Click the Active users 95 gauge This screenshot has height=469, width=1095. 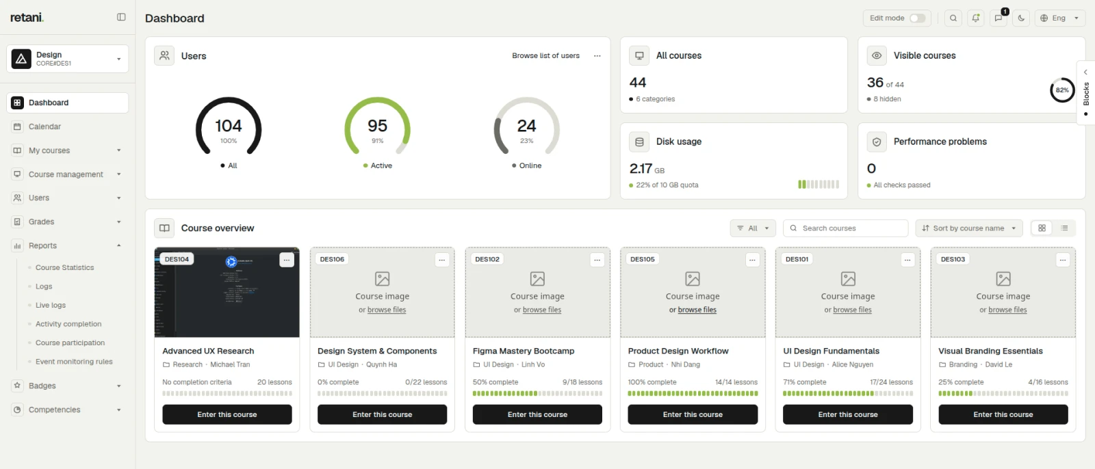(377, 126)
